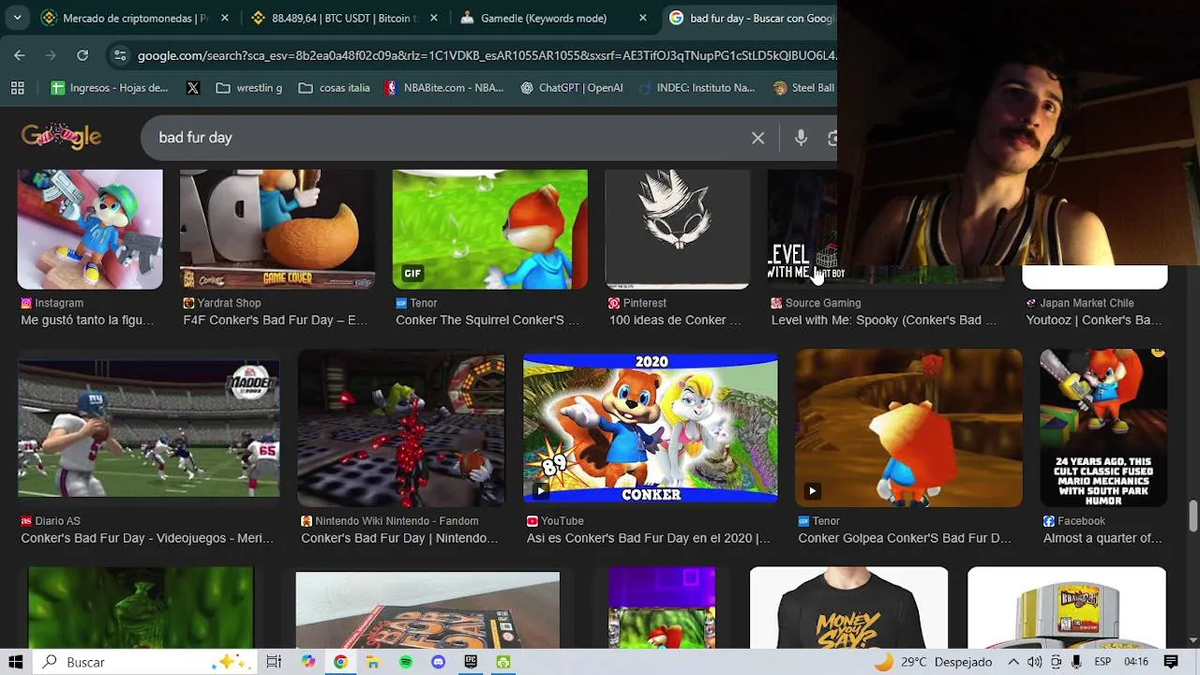Screen dimensions: 1200x675
Task: Open the X (Twitter) bookmark icon
Action: point(193,88)
